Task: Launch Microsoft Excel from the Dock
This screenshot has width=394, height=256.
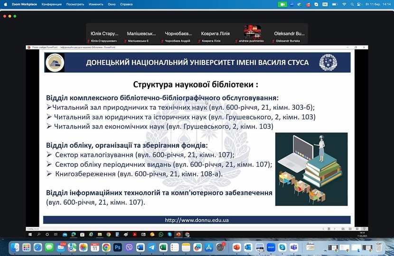Action: click(163, 248)
